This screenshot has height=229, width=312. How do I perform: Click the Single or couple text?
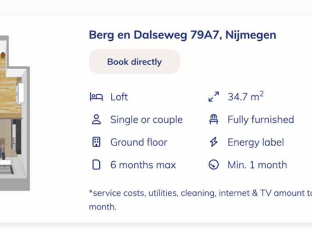146,120
